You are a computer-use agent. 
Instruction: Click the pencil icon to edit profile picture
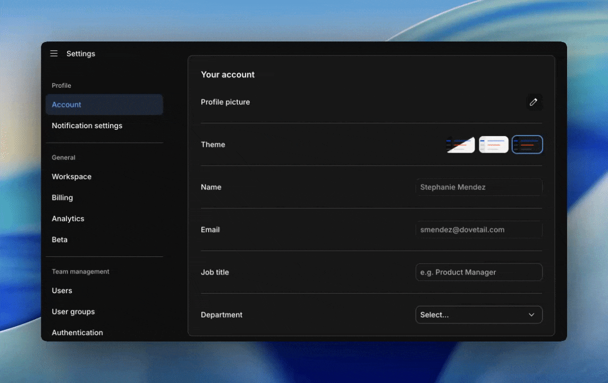(534, 102)
